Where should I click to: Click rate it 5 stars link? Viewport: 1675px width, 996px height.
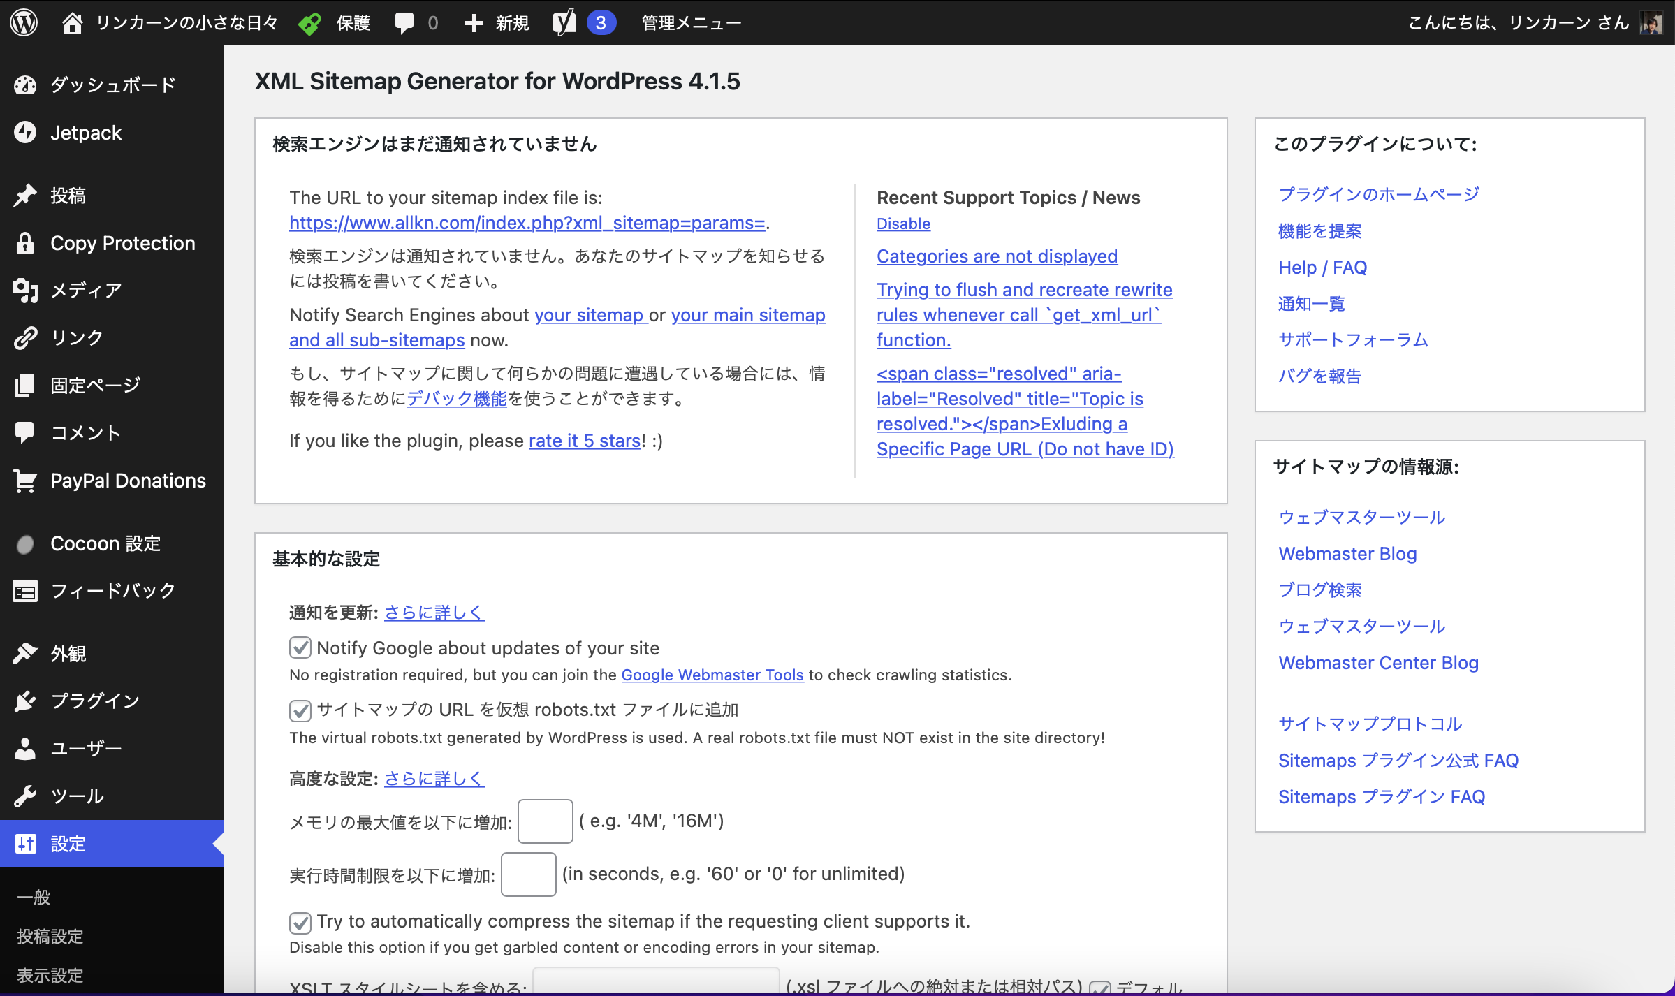click(x=585, y=441)
